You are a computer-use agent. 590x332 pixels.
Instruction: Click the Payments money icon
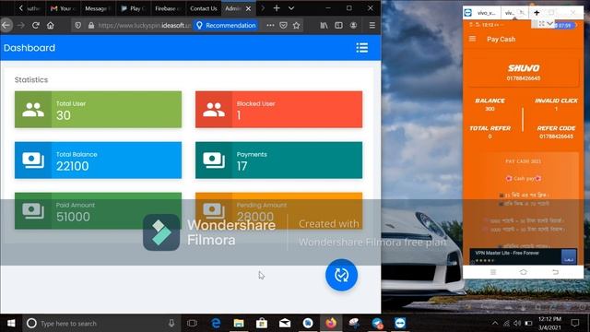[x=214, y=160]
